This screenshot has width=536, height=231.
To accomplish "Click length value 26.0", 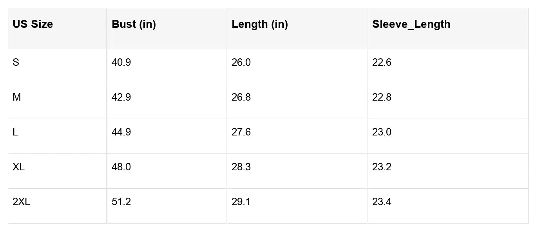I will 241,63.
